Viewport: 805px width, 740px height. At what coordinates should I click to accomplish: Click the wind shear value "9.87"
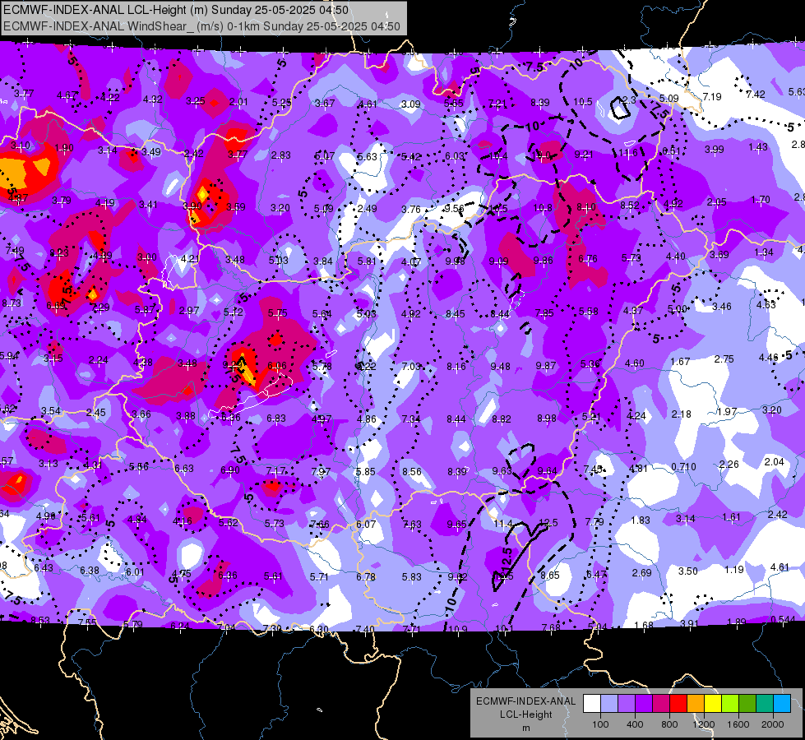tap(546, 365)
